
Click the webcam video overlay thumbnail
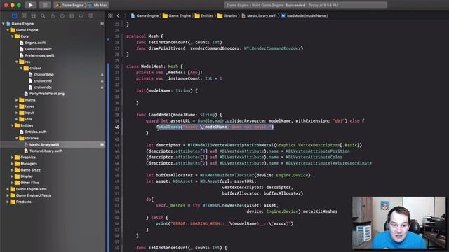[399, 223]
